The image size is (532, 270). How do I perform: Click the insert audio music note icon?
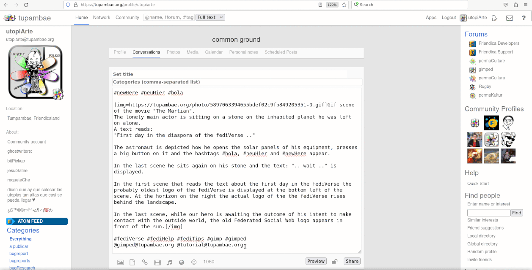pyautogui.click(x=169, y=262)
